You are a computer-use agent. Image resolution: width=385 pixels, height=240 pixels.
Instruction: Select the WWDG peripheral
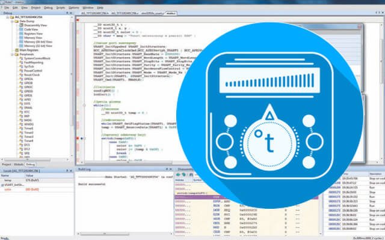coord(29,124)
